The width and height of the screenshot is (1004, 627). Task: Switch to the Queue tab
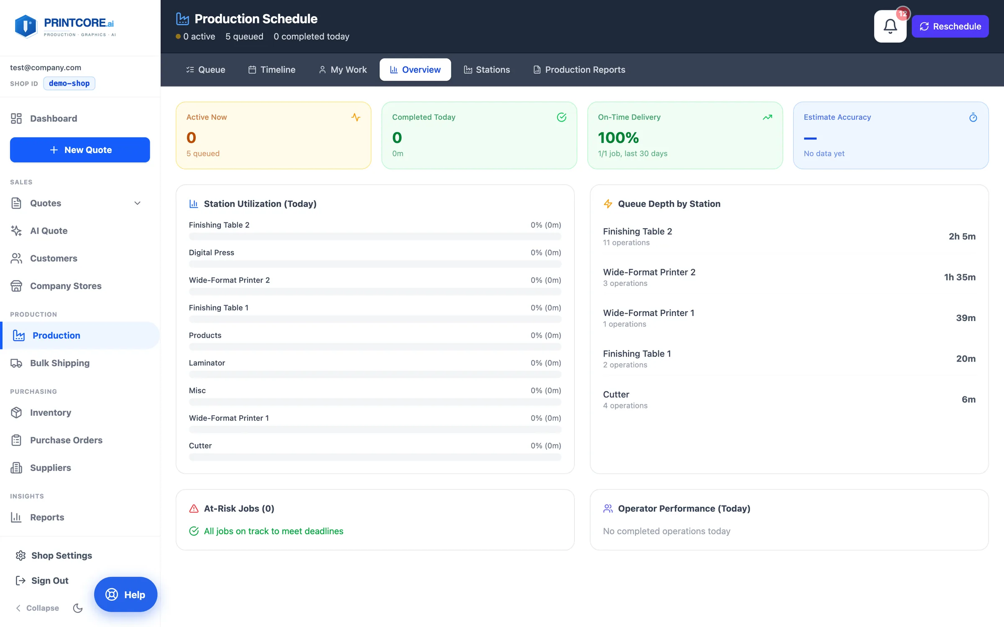(x=205, y=69)
